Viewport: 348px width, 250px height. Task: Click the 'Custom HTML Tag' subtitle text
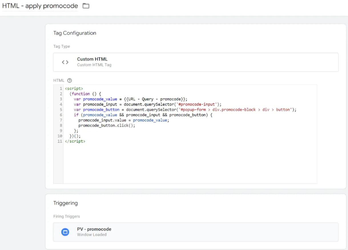[x=94, y=65]
